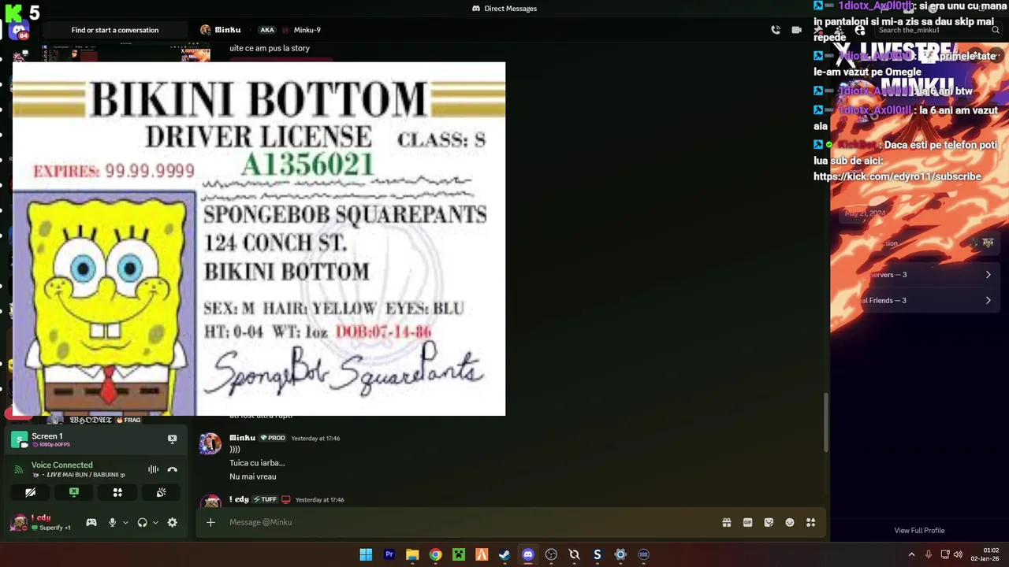Viewport: 1009px width, 567px height.
Task: Click the ! edy username in chat message
Action: 239,499
